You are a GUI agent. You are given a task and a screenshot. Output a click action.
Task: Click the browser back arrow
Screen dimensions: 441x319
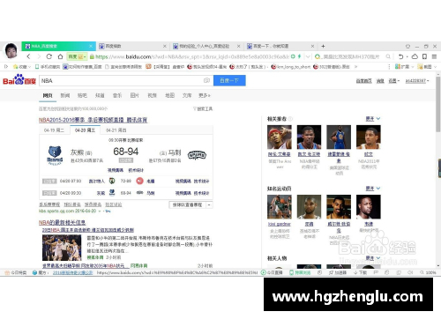pyautogui.click(x=28, y=56)
